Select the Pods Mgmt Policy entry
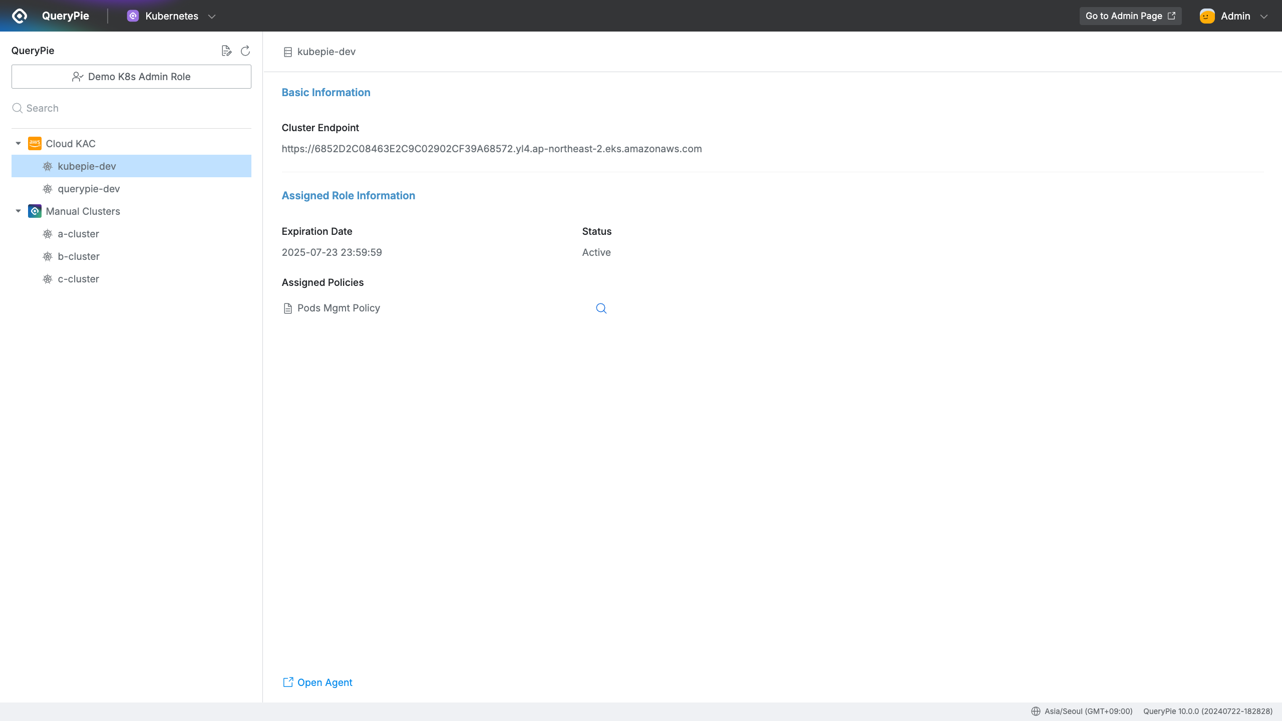The image size is (1282, 721). pos(338,307)
